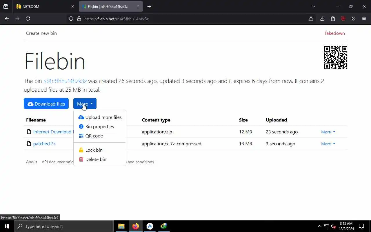
Task: Open notification center icon
Action: [361, 226]
